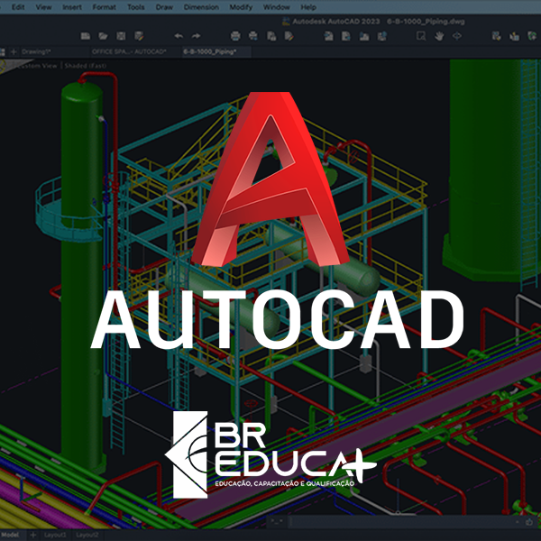
Task: Open the Insert menu
Action: (x=71, y=6)
